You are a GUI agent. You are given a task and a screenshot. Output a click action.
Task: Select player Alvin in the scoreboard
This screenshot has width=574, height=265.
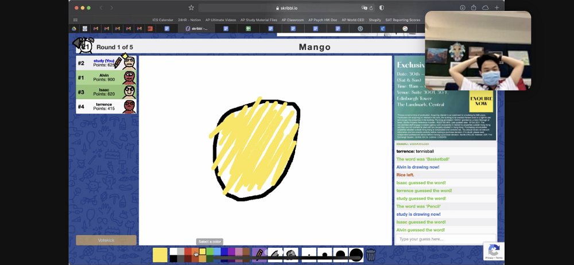106,77
